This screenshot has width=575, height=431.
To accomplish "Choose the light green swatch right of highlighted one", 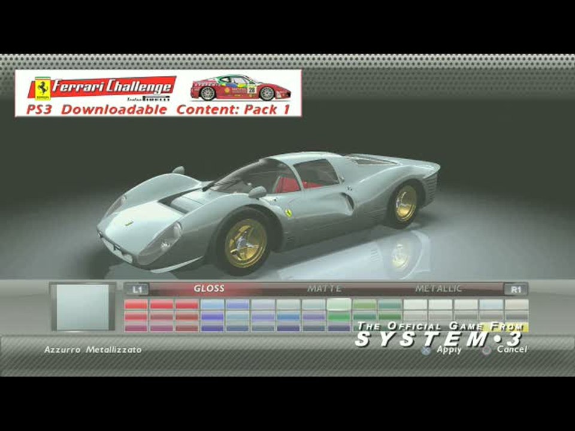I will point(365,305).
